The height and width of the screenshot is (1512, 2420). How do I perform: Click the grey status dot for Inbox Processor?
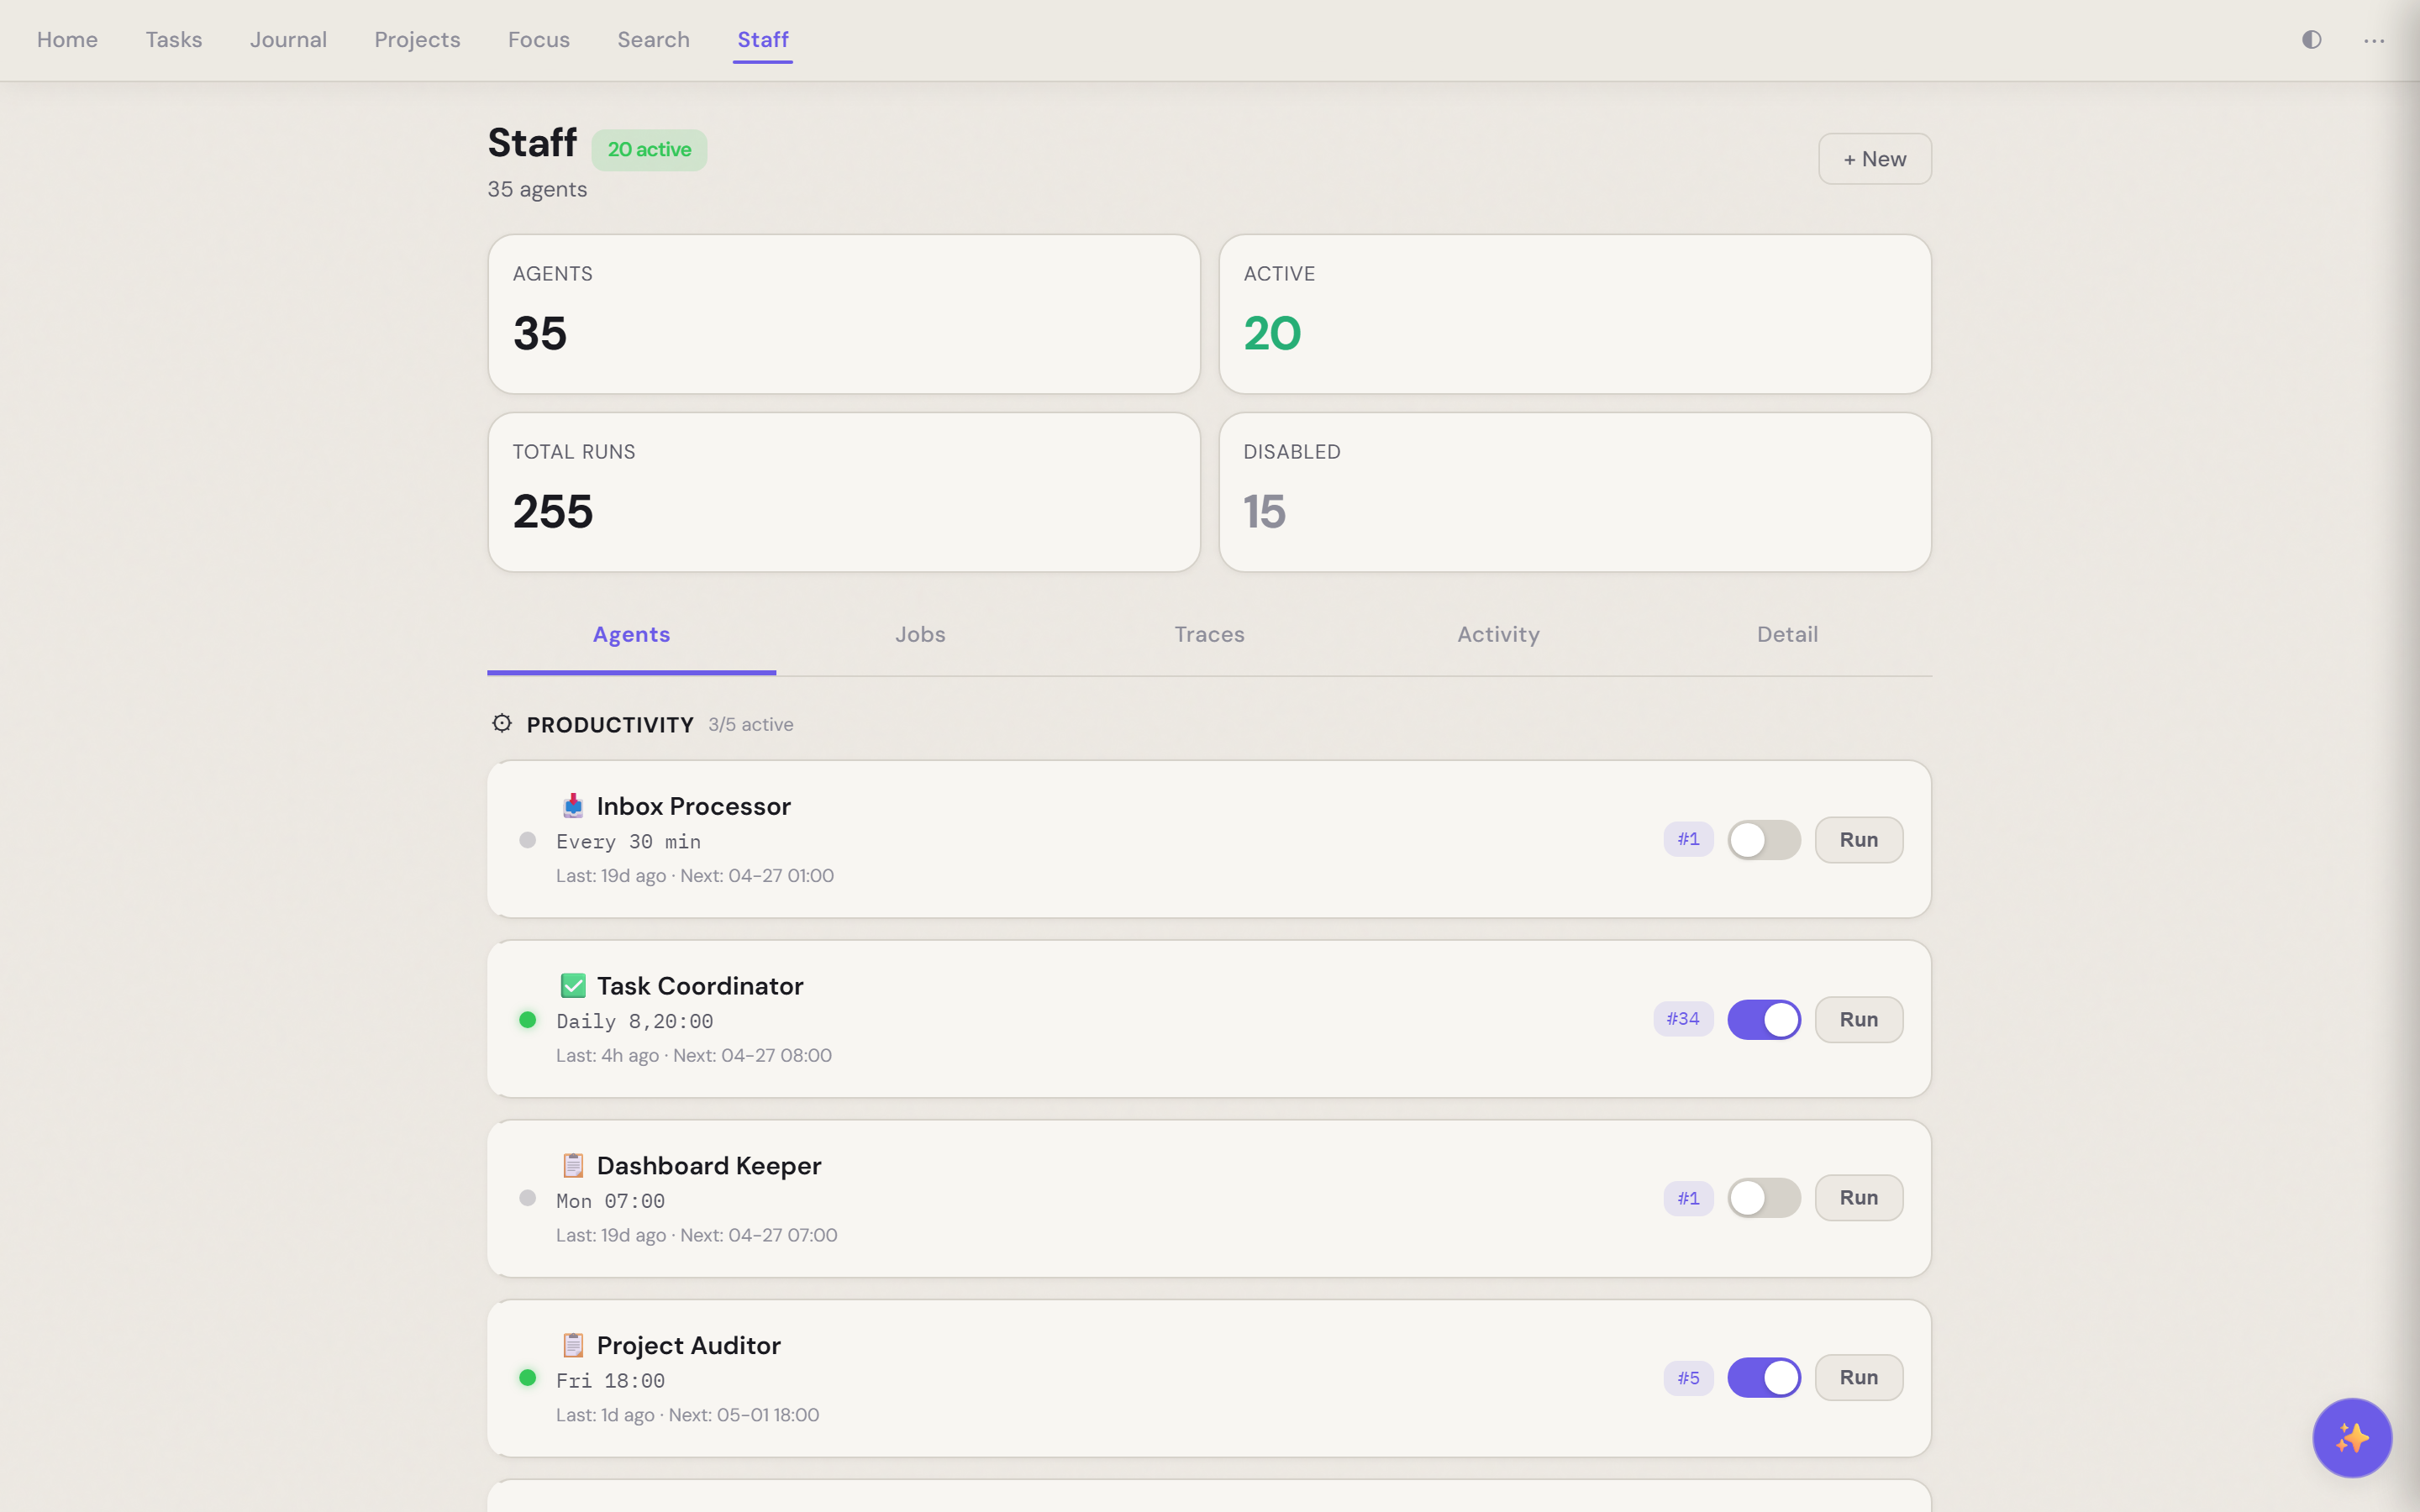coord(528,840)
